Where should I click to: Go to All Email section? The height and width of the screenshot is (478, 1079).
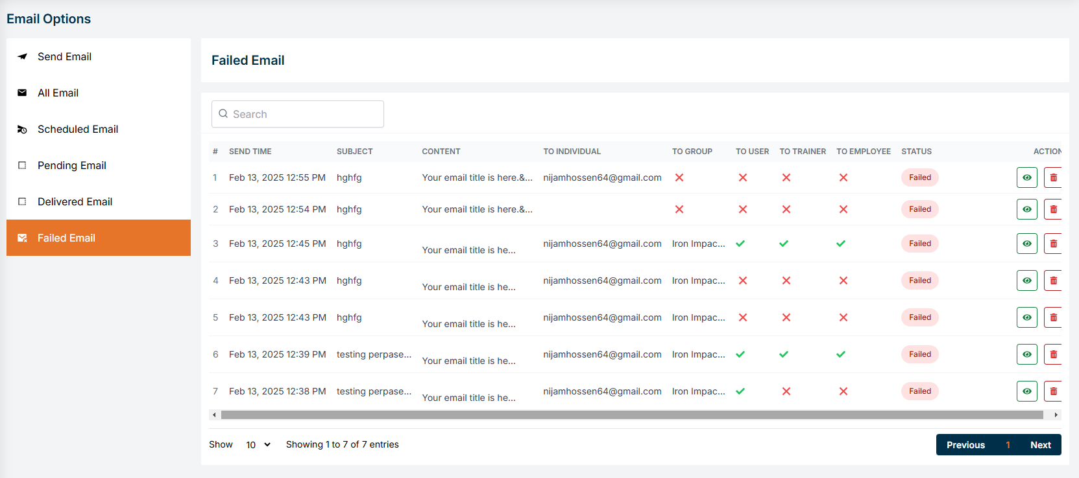tap(58, 93)
